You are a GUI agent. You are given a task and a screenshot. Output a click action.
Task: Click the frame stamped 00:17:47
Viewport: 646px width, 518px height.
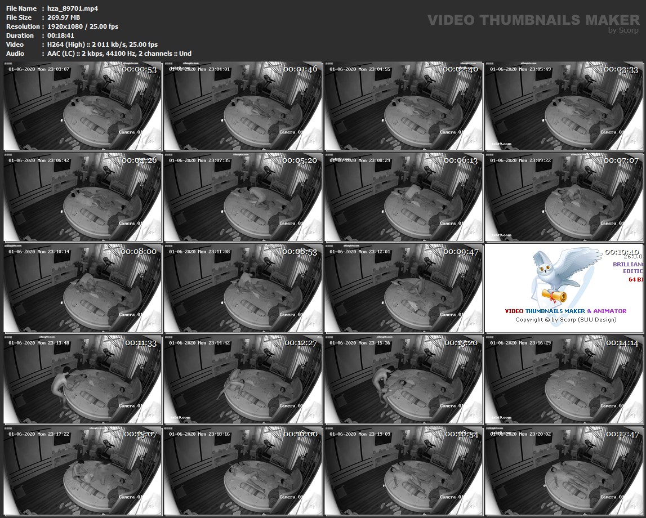pos(564,471)
